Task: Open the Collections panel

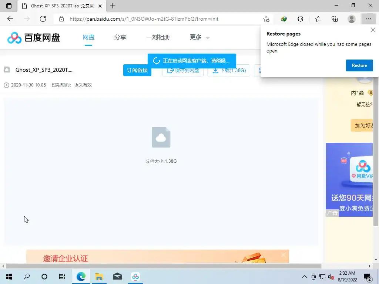Action: coord(335,19)
